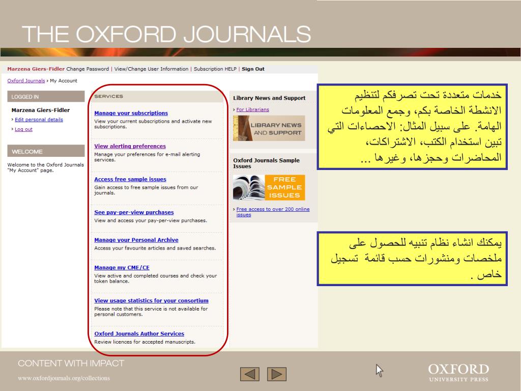Open the Library News and Support banner

[x=269, y=128]
